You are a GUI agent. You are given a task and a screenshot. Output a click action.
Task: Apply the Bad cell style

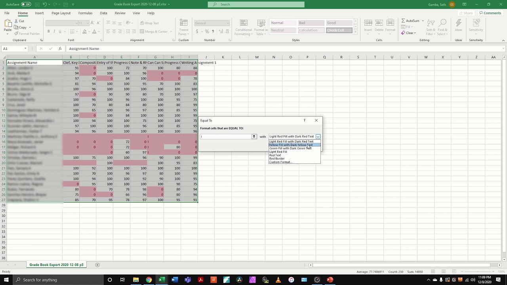(x=311, y=23)
